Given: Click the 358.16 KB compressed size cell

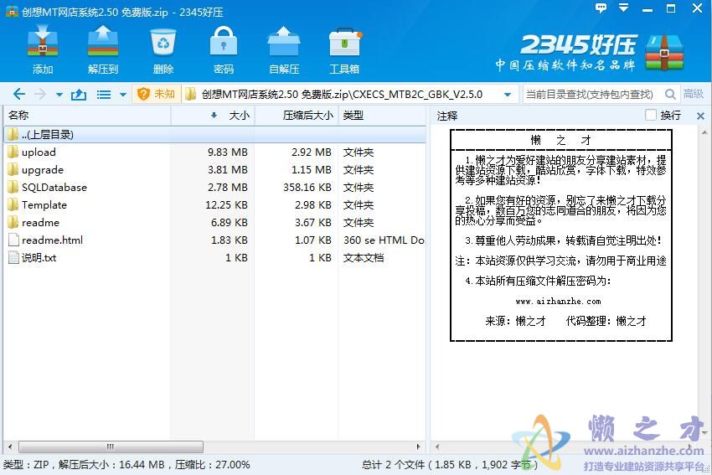Looking at the screenshot, I should click(x=307, y=187).
